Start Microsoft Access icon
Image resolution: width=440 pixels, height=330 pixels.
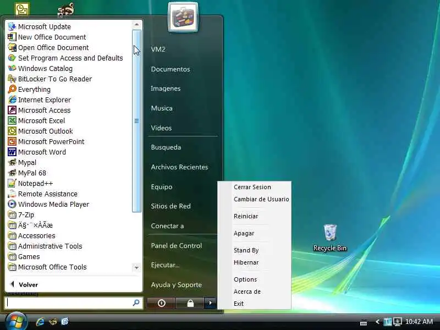pos(12,110)
